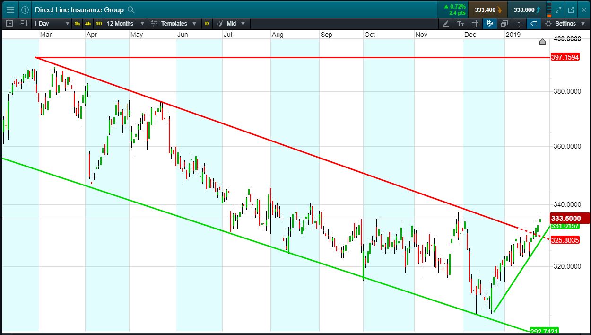Click the chart list panel icon
The height and width of the screenshot is (335, 591).
pyautogui.click(x=10, y=24)
